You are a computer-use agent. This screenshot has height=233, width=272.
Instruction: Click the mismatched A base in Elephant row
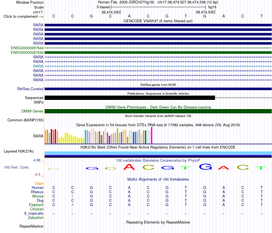tap(72, 205)
